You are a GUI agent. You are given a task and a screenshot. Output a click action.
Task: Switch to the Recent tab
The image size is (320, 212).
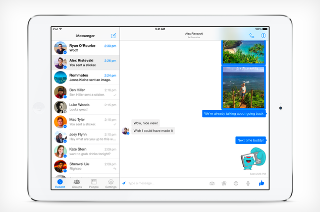60,183
